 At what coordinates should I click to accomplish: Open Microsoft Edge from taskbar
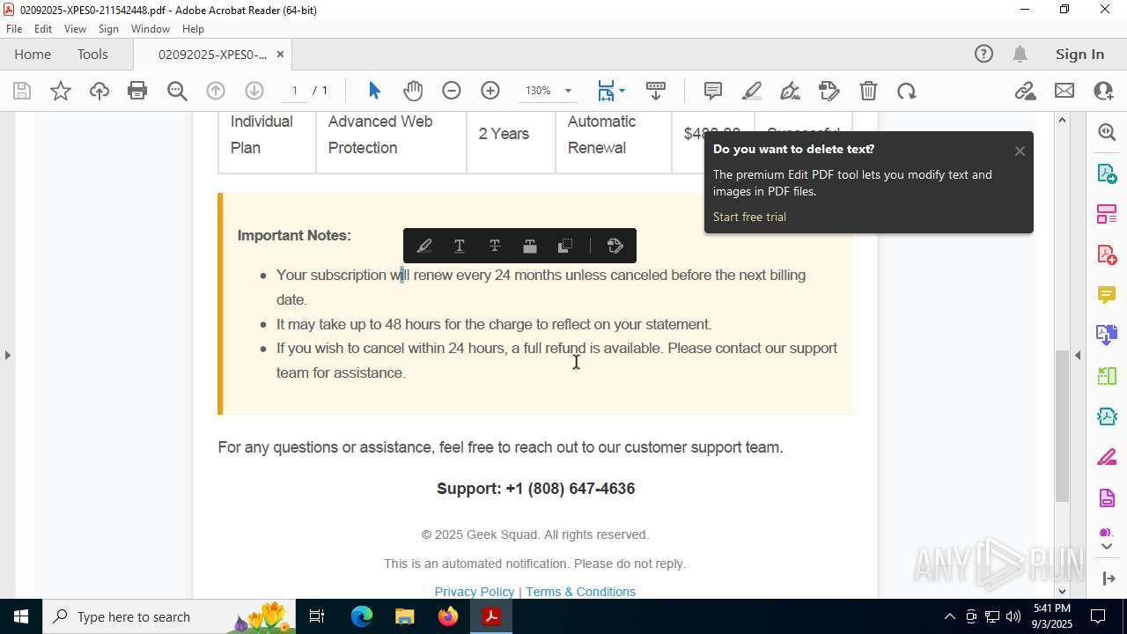[x=362, y=616]
